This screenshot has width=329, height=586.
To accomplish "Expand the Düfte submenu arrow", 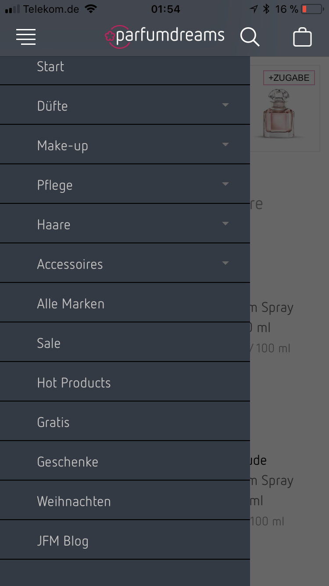I will (x=225, y=105).
